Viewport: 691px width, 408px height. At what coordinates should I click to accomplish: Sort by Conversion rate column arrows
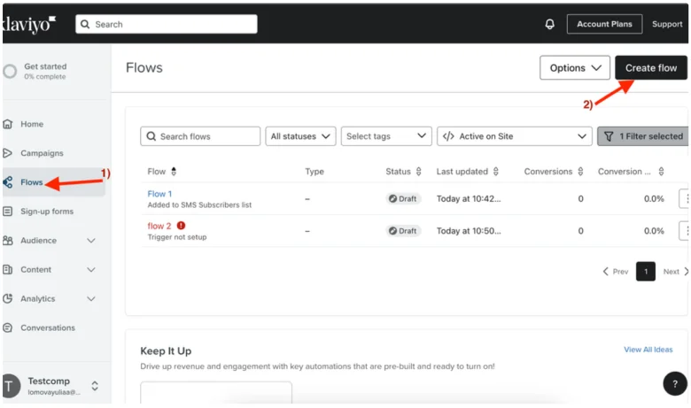click(x=661, y=171)
